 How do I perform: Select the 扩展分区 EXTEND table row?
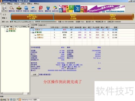pos(74,32)
